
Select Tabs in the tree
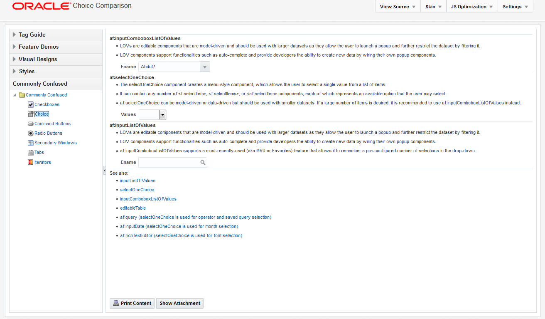(x=39, y=153)
